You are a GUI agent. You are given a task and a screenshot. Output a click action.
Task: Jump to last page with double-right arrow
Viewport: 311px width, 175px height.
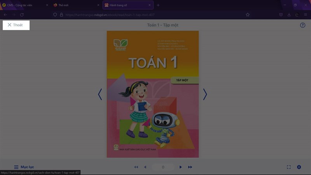(x=190, y=167)
